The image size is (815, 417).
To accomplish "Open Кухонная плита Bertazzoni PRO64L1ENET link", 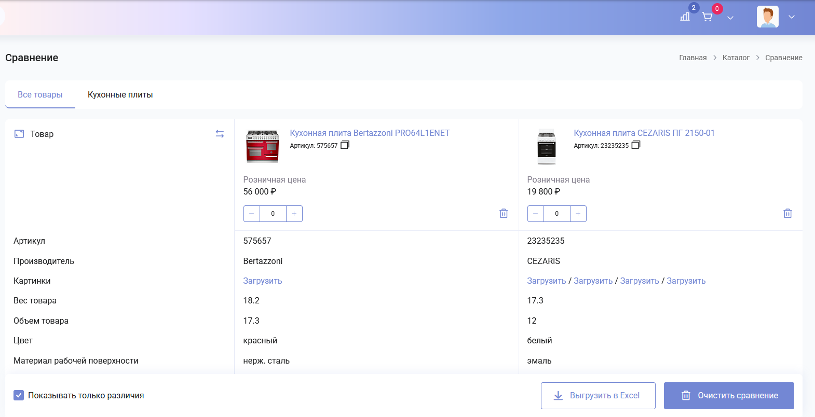I will tap(370, 133).
